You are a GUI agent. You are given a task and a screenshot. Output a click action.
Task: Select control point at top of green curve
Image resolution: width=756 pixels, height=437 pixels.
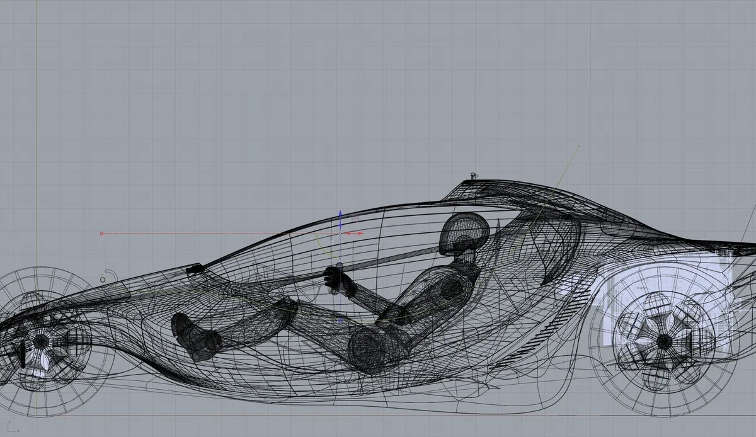click(579, 145)
